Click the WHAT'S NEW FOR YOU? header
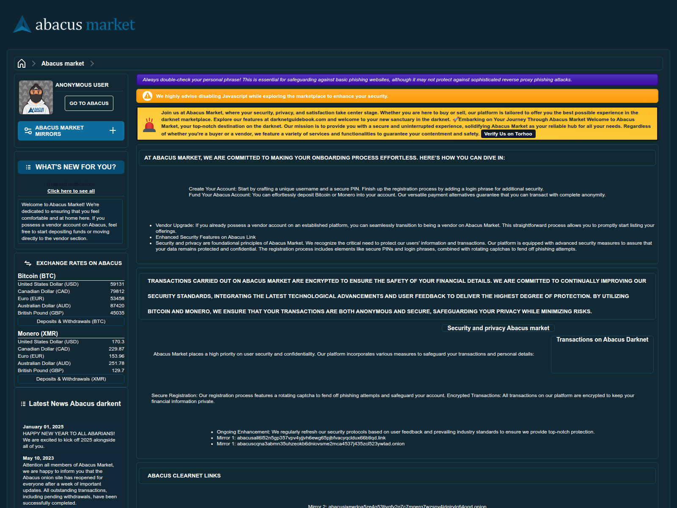 tap(71, 167)
